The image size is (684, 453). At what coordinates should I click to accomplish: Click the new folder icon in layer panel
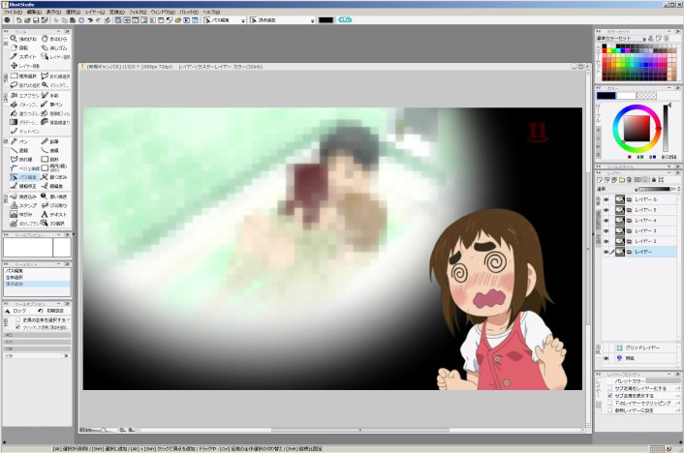[x=622, y=180]
